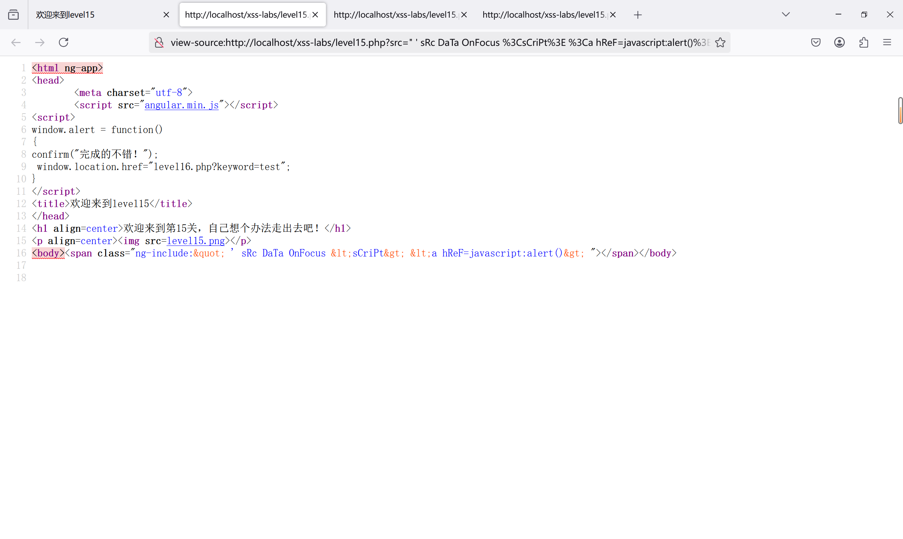Click the insecure connection lock icon
The image size is (903, 539).
159,42
